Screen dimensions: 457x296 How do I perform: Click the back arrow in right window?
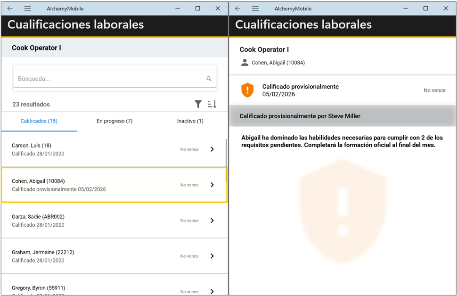point(237,8)
